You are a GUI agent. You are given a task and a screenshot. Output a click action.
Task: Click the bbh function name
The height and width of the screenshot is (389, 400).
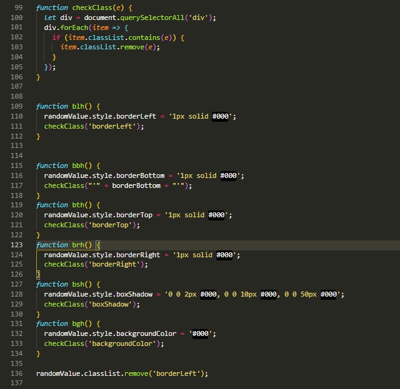pyautogui.click(x=78, y=165)
